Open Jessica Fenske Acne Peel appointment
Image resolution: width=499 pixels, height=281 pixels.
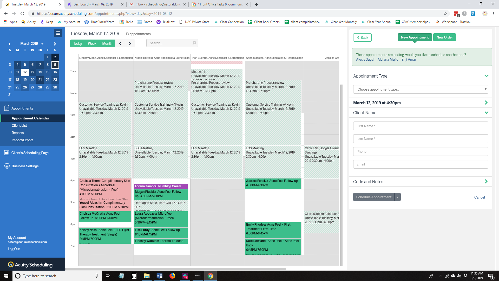click(x=273, y=184)
